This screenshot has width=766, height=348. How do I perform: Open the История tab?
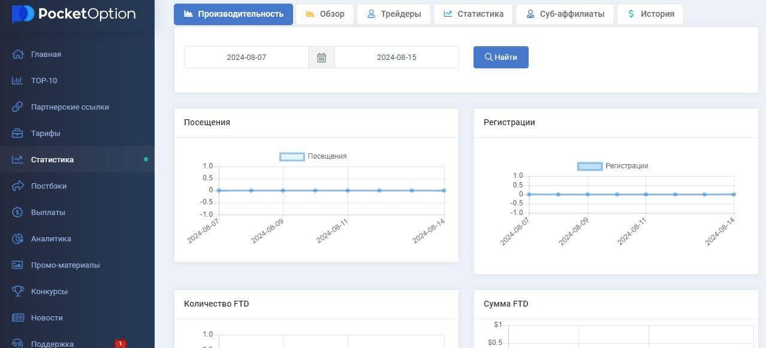point(650,13)
